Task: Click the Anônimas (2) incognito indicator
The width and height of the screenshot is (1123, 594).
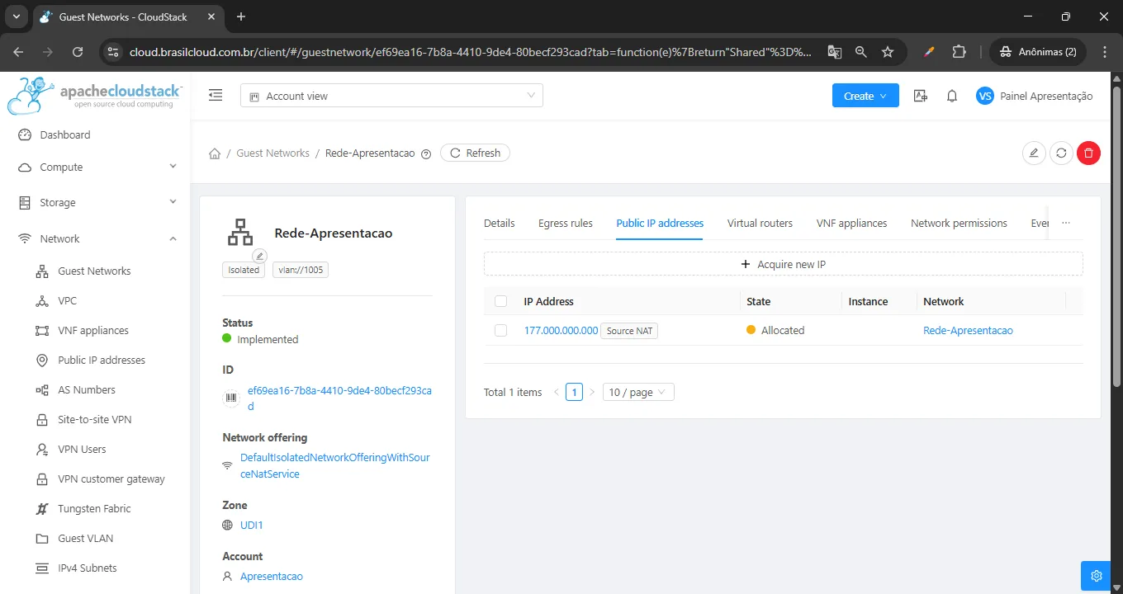Action: pyautogui.click(x=1039, y=51)
